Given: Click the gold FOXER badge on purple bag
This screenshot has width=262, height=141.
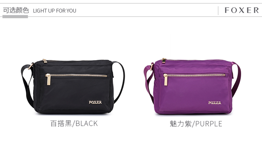Looking at the screenshot, I should pos(215,103).
